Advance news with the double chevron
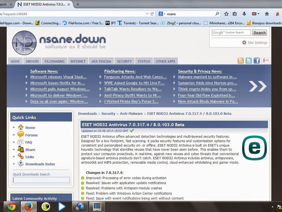 (x=258, y=86)
